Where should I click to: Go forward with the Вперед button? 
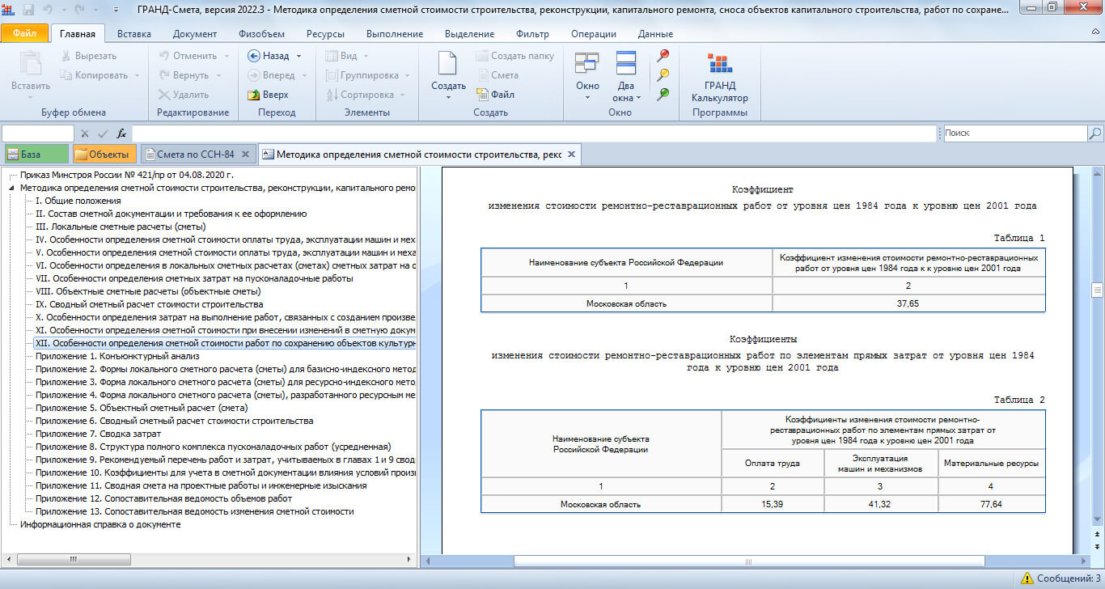[x=271, y=75]
